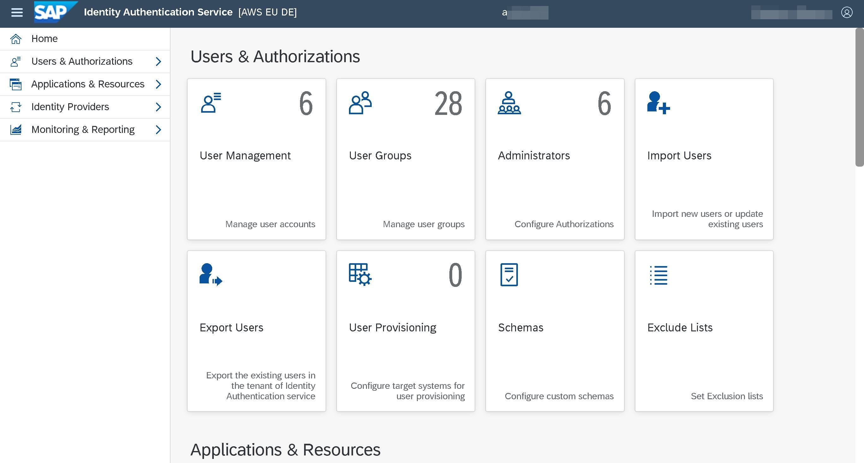Image resolution: width=864 pixels, height=463 pixels.
Task: Click 'Configure custom schemas' description
Action: [x=559, y=396]
